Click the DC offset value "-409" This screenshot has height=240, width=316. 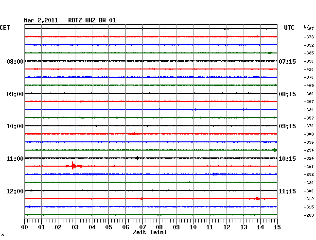tap(309, 86)
